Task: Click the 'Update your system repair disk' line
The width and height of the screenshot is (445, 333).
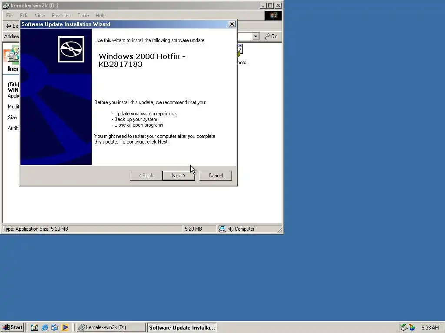Action: [x=144, y=114]
